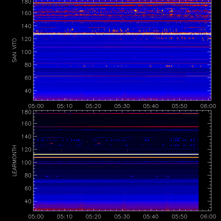
Task: Pick the 120 frequency label on Learmonth plot
Action: click(x=26, y=149)
